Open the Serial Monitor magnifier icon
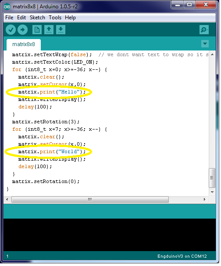This screenshot has width=221, height=266. 204,30
